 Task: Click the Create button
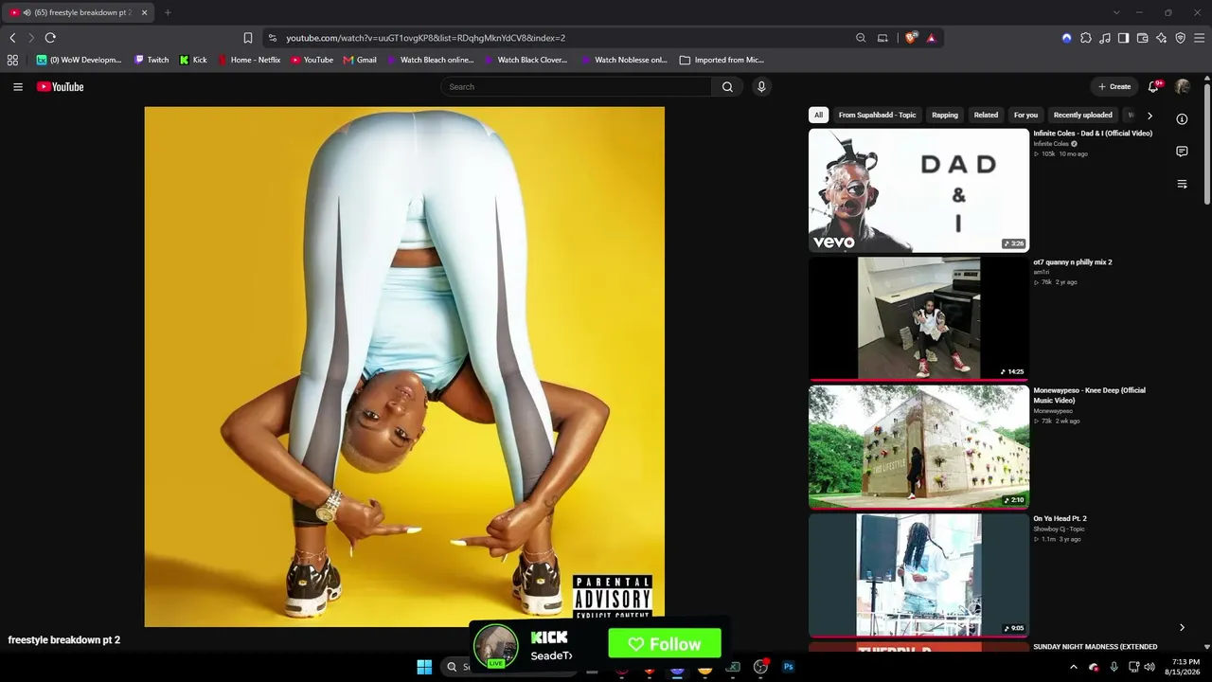(x=1114, y=87)
